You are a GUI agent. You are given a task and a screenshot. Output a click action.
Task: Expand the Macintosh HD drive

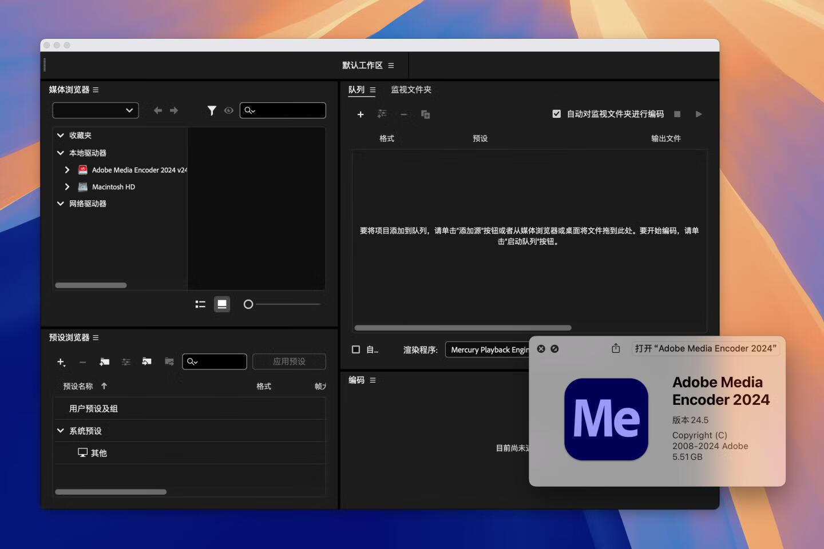click(x=67, y=186)
